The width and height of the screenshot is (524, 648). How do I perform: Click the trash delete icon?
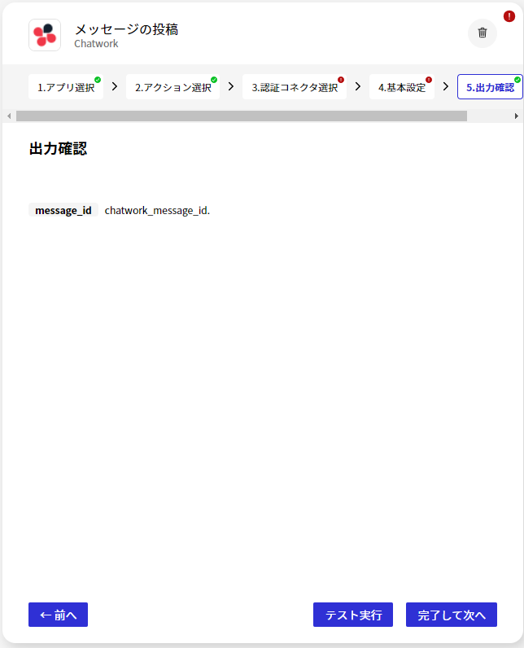tap(482, 33)
